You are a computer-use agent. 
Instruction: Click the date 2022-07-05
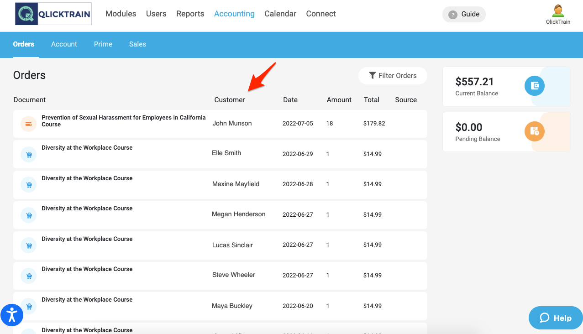pos(298,124)
